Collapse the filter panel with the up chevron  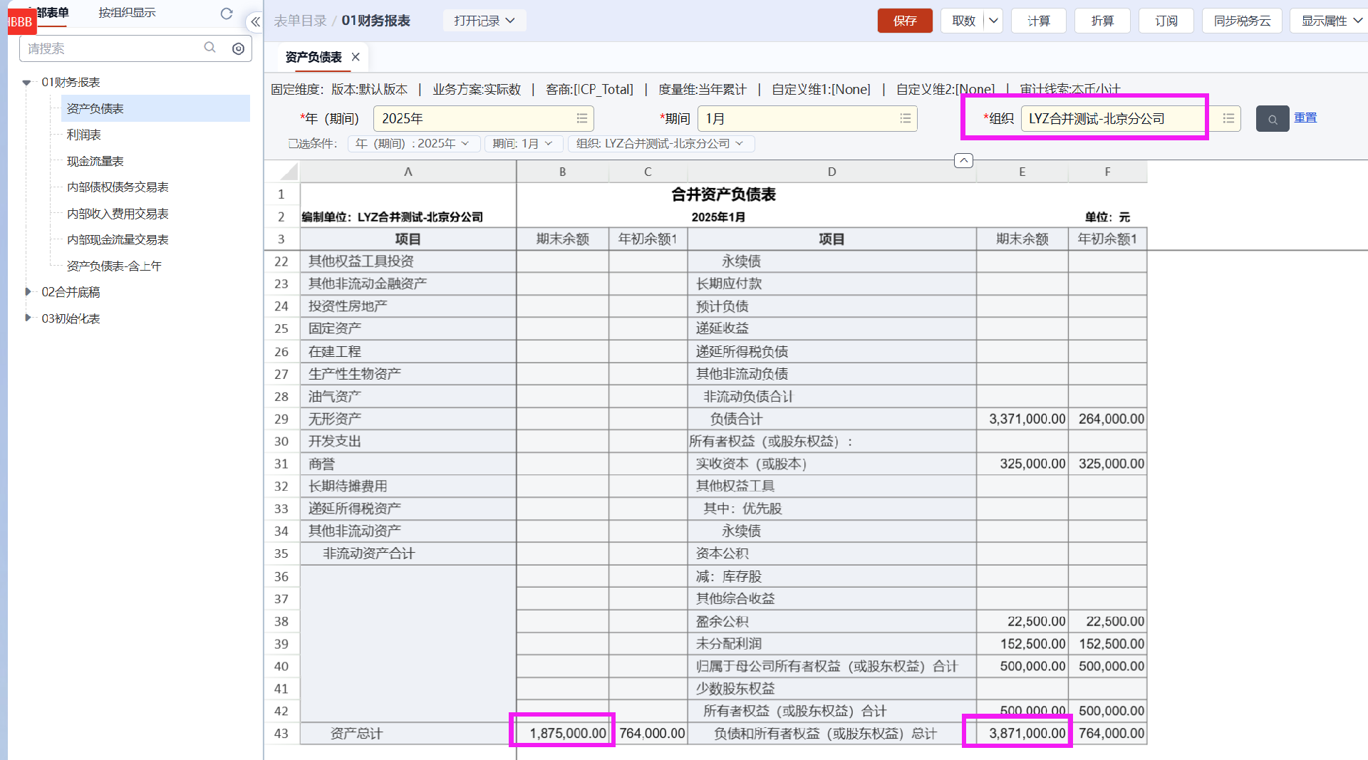pos(963,161)
